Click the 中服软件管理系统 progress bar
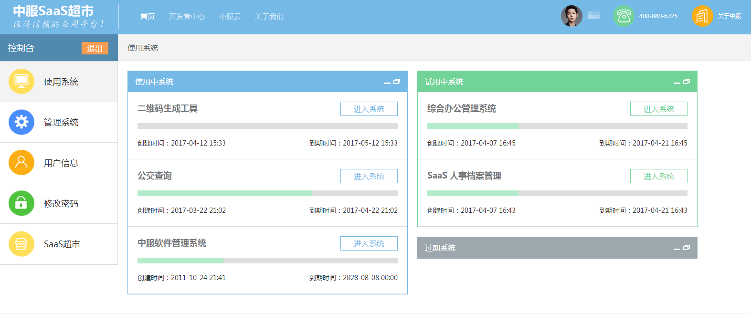 click(267, 261)
